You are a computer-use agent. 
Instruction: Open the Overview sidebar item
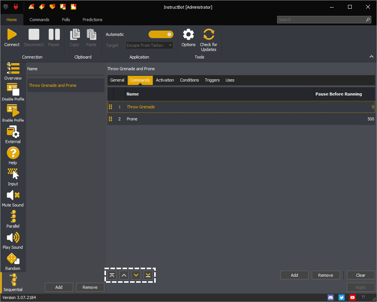(x=13, y=72)
